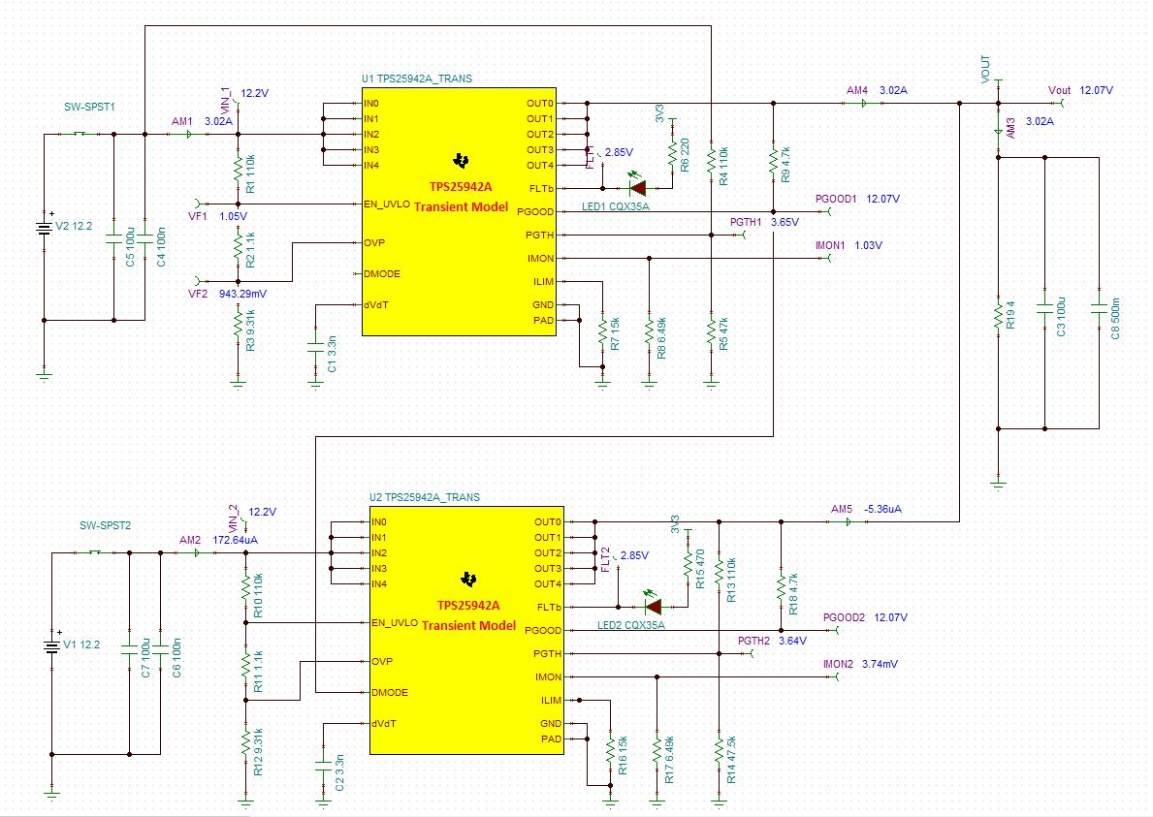Select resistor R9 4.7k
The width and height of the screenshot is (1153, 817).
(773, 162)
